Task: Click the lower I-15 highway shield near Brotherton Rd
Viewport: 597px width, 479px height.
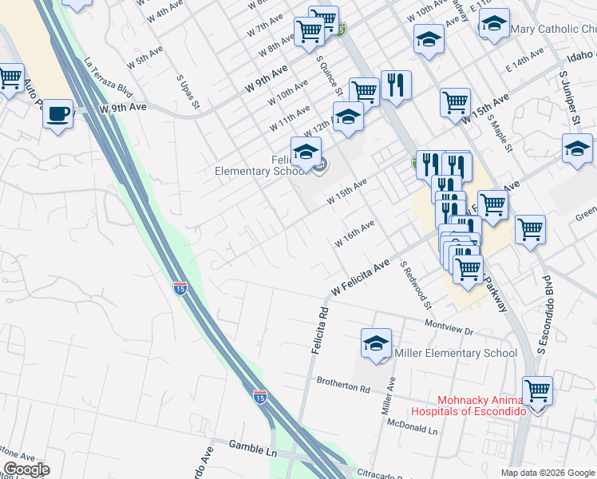Action: pos(259,397)
